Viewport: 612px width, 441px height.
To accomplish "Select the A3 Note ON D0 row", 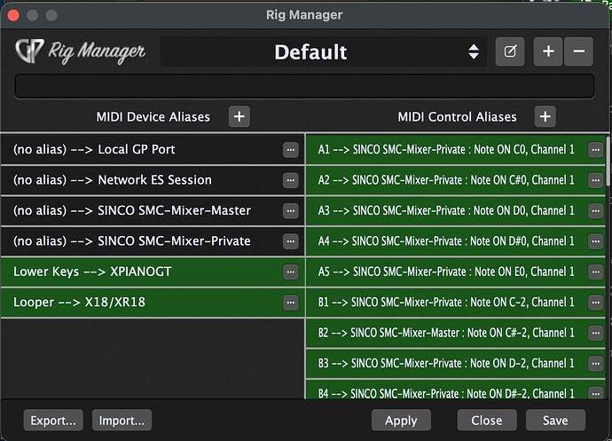I will pos(456,210).
